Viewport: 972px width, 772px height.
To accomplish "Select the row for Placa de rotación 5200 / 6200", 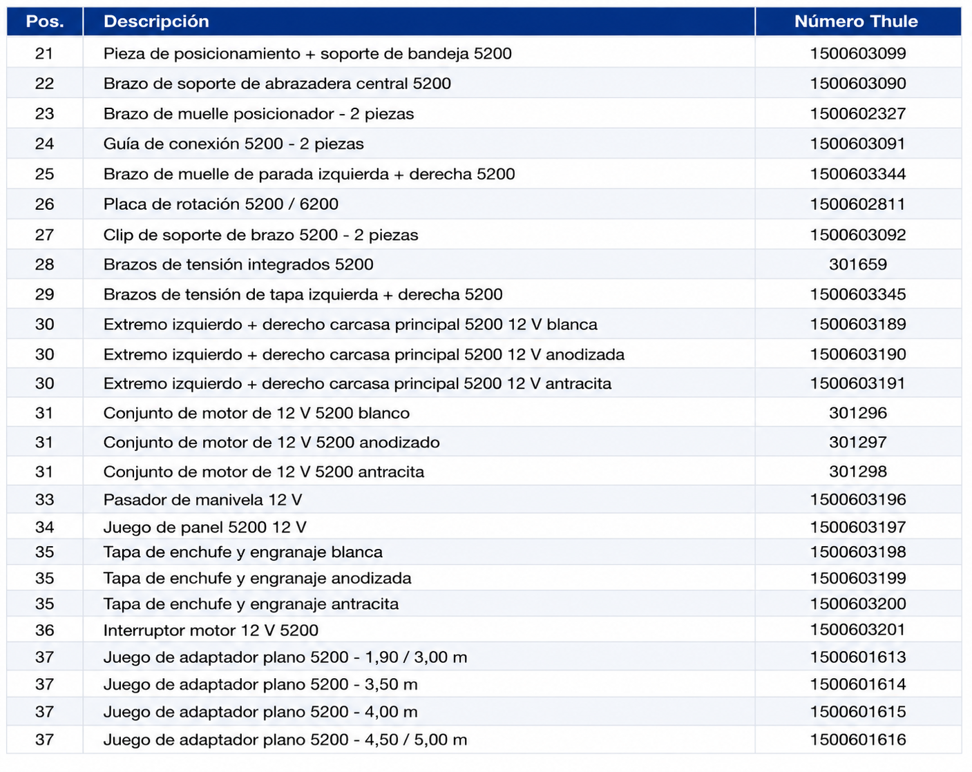I will click(x=484, y=204).
